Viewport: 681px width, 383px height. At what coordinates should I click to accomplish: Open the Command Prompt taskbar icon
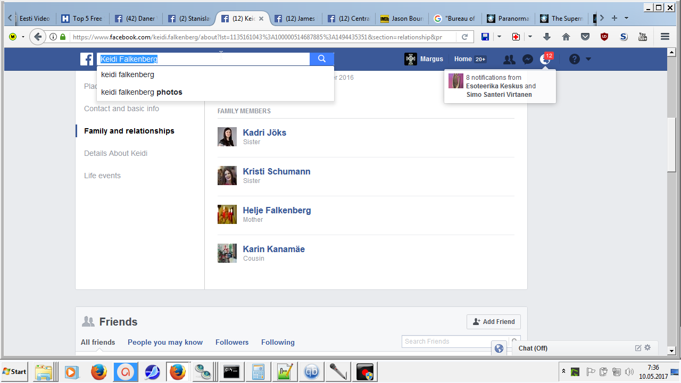point(232,371)
